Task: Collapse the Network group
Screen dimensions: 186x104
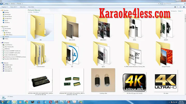Action: pyautogui.click(x=1, y=63)
